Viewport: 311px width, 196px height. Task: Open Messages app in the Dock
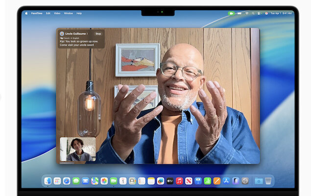point(76,181)
